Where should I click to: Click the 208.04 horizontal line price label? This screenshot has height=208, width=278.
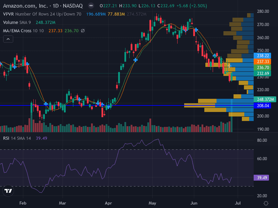[x=262, y=106]
